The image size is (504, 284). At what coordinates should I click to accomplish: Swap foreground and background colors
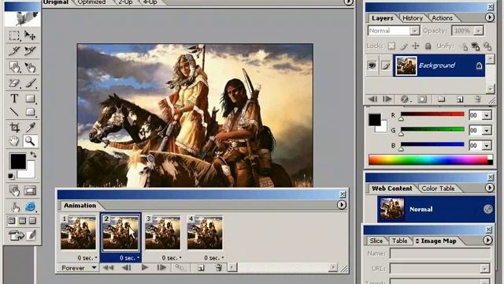coord(33,155)
